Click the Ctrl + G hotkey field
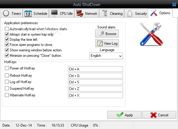The image size is (178, 129). tap(95, 76)
